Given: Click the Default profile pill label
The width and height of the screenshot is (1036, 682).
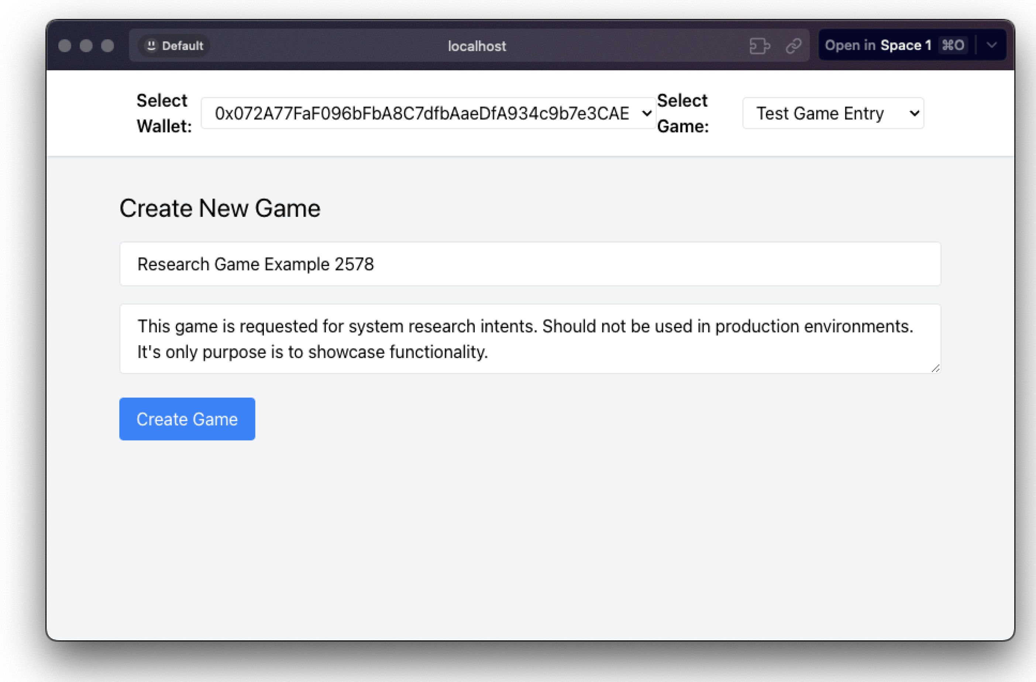Looking at the screenshot, I should pos(182,46).
